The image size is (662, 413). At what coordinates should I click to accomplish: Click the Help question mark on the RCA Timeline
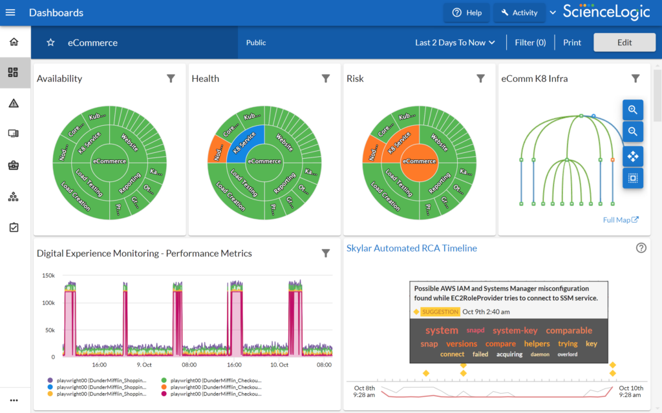click(641, 247)
